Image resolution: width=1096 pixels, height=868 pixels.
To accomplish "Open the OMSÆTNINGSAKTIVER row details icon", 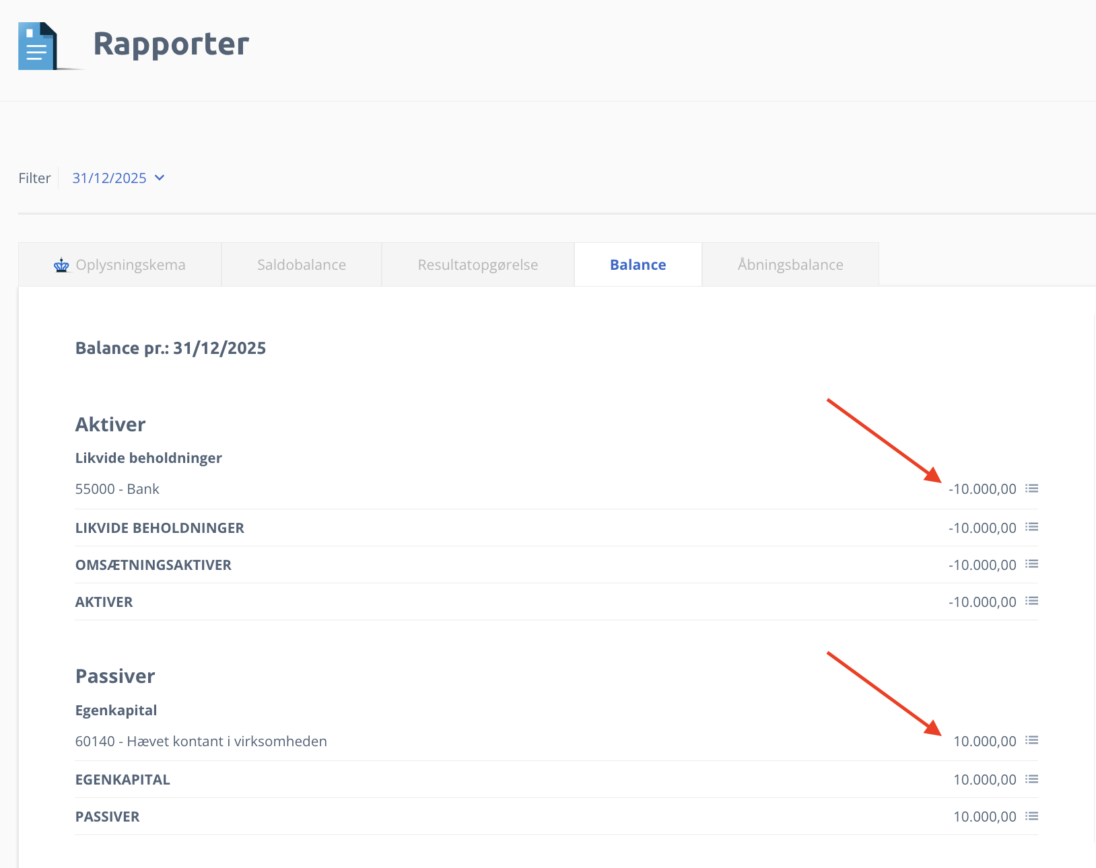I will pos(1031,564).
